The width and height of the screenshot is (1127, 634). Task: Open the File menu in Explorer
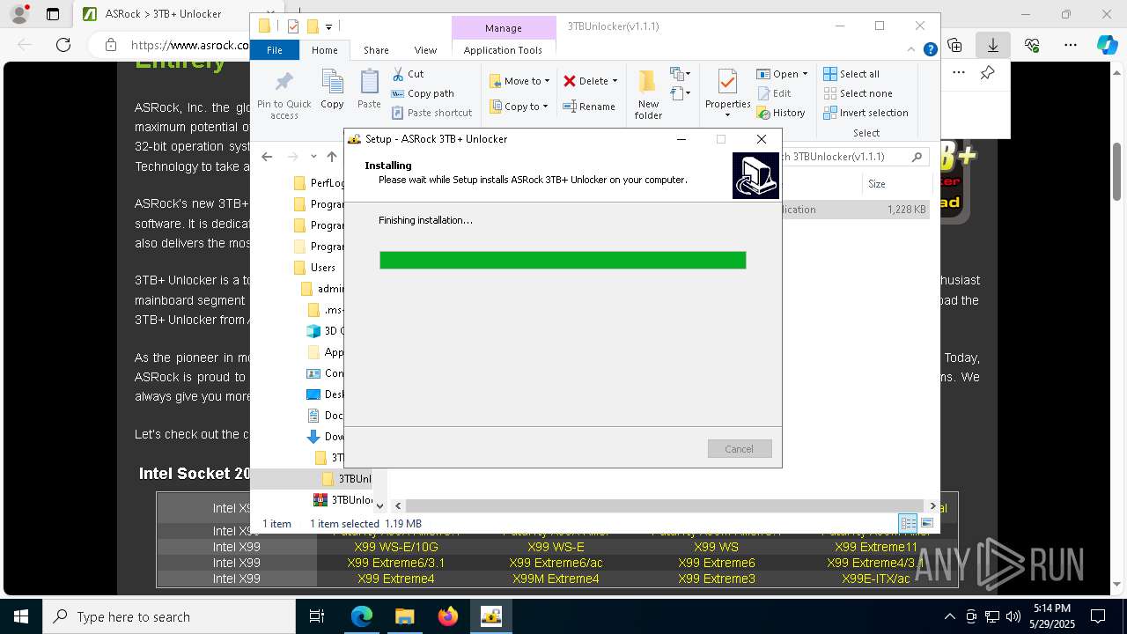coord(275,50)
